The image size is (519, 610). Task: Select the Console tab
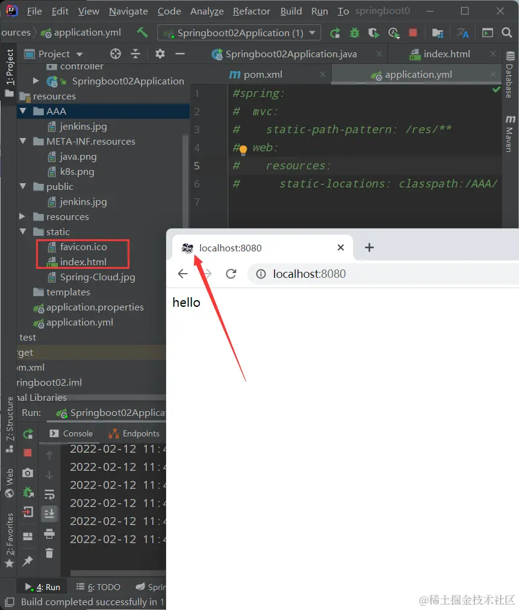[x=71, y=433]
